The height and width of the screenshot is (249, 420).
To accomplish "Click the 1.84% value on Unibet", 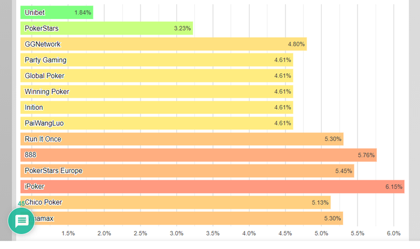I will point(83,13).
